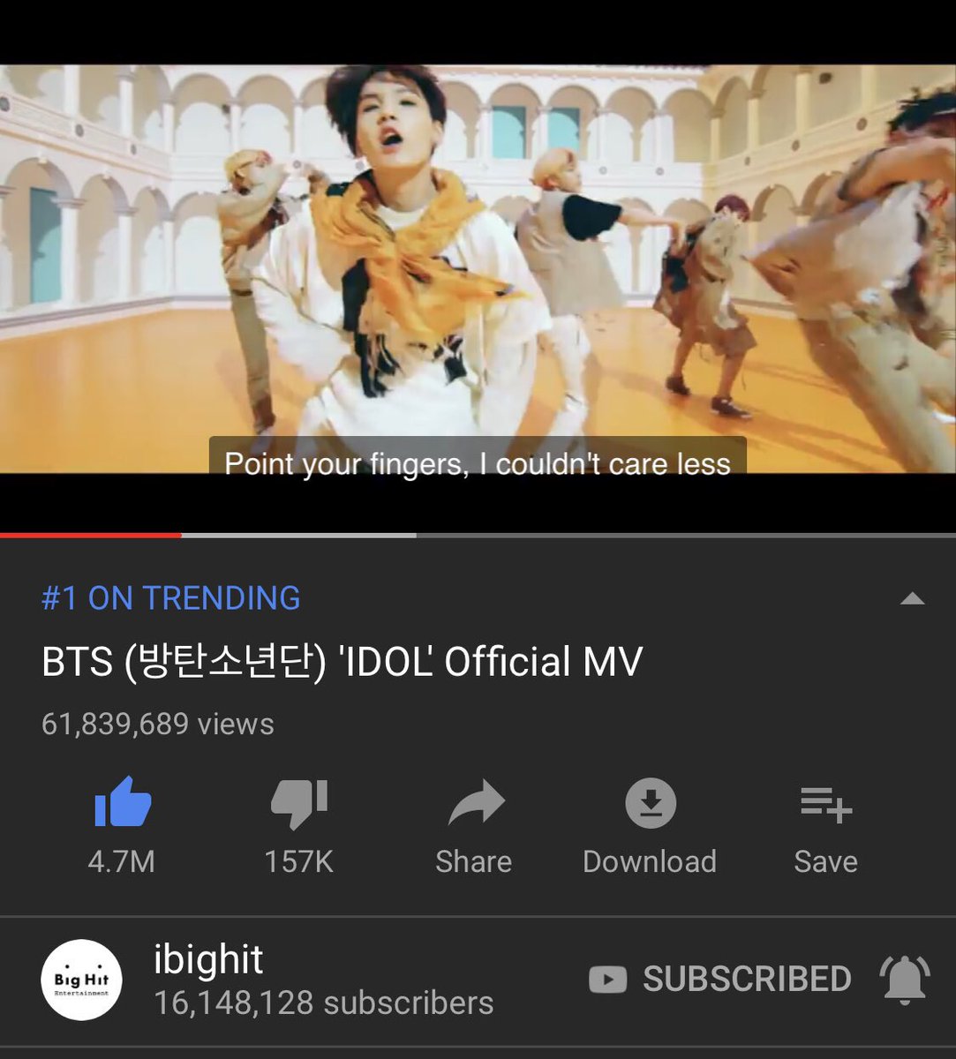Viewport: 956px width, 1059px height.
Task: Tap the thumbs-down dislike icon
Action: (298, 804)
